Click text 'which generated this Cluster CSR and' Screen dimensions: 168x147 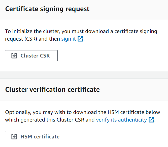(50, 120)
